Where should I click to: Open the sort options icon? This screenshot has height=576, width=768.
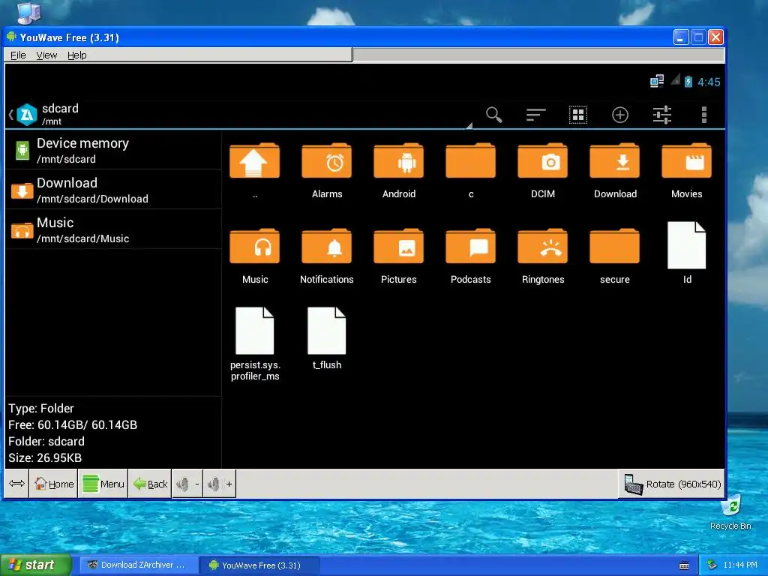pyautogui.click(x=535, y=115)
